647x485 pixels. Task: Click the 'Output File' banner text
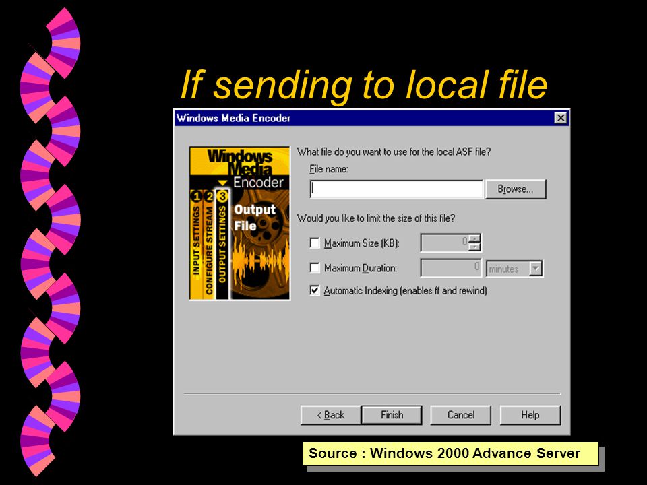click(x=254, y=218)
